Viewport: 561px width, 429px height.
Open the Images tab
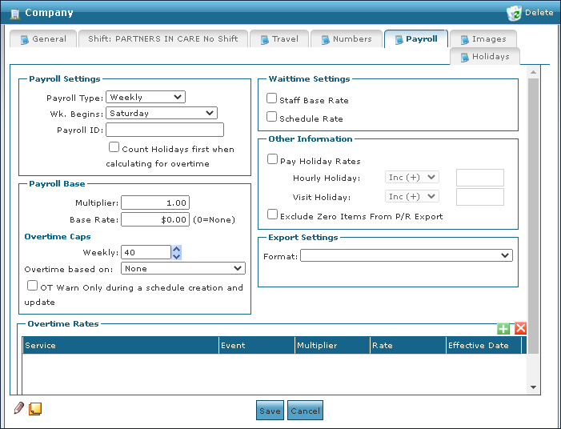point(483,38)
